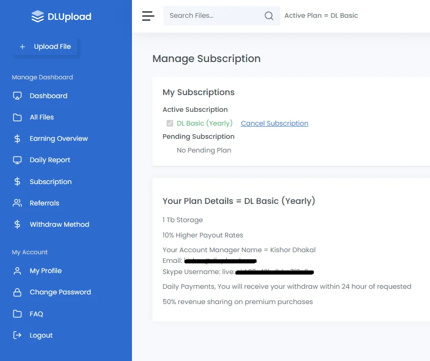This screenshot has height=361, width=430.
Task: Click the logout arrow icon
Action: (x=17, y=335)
